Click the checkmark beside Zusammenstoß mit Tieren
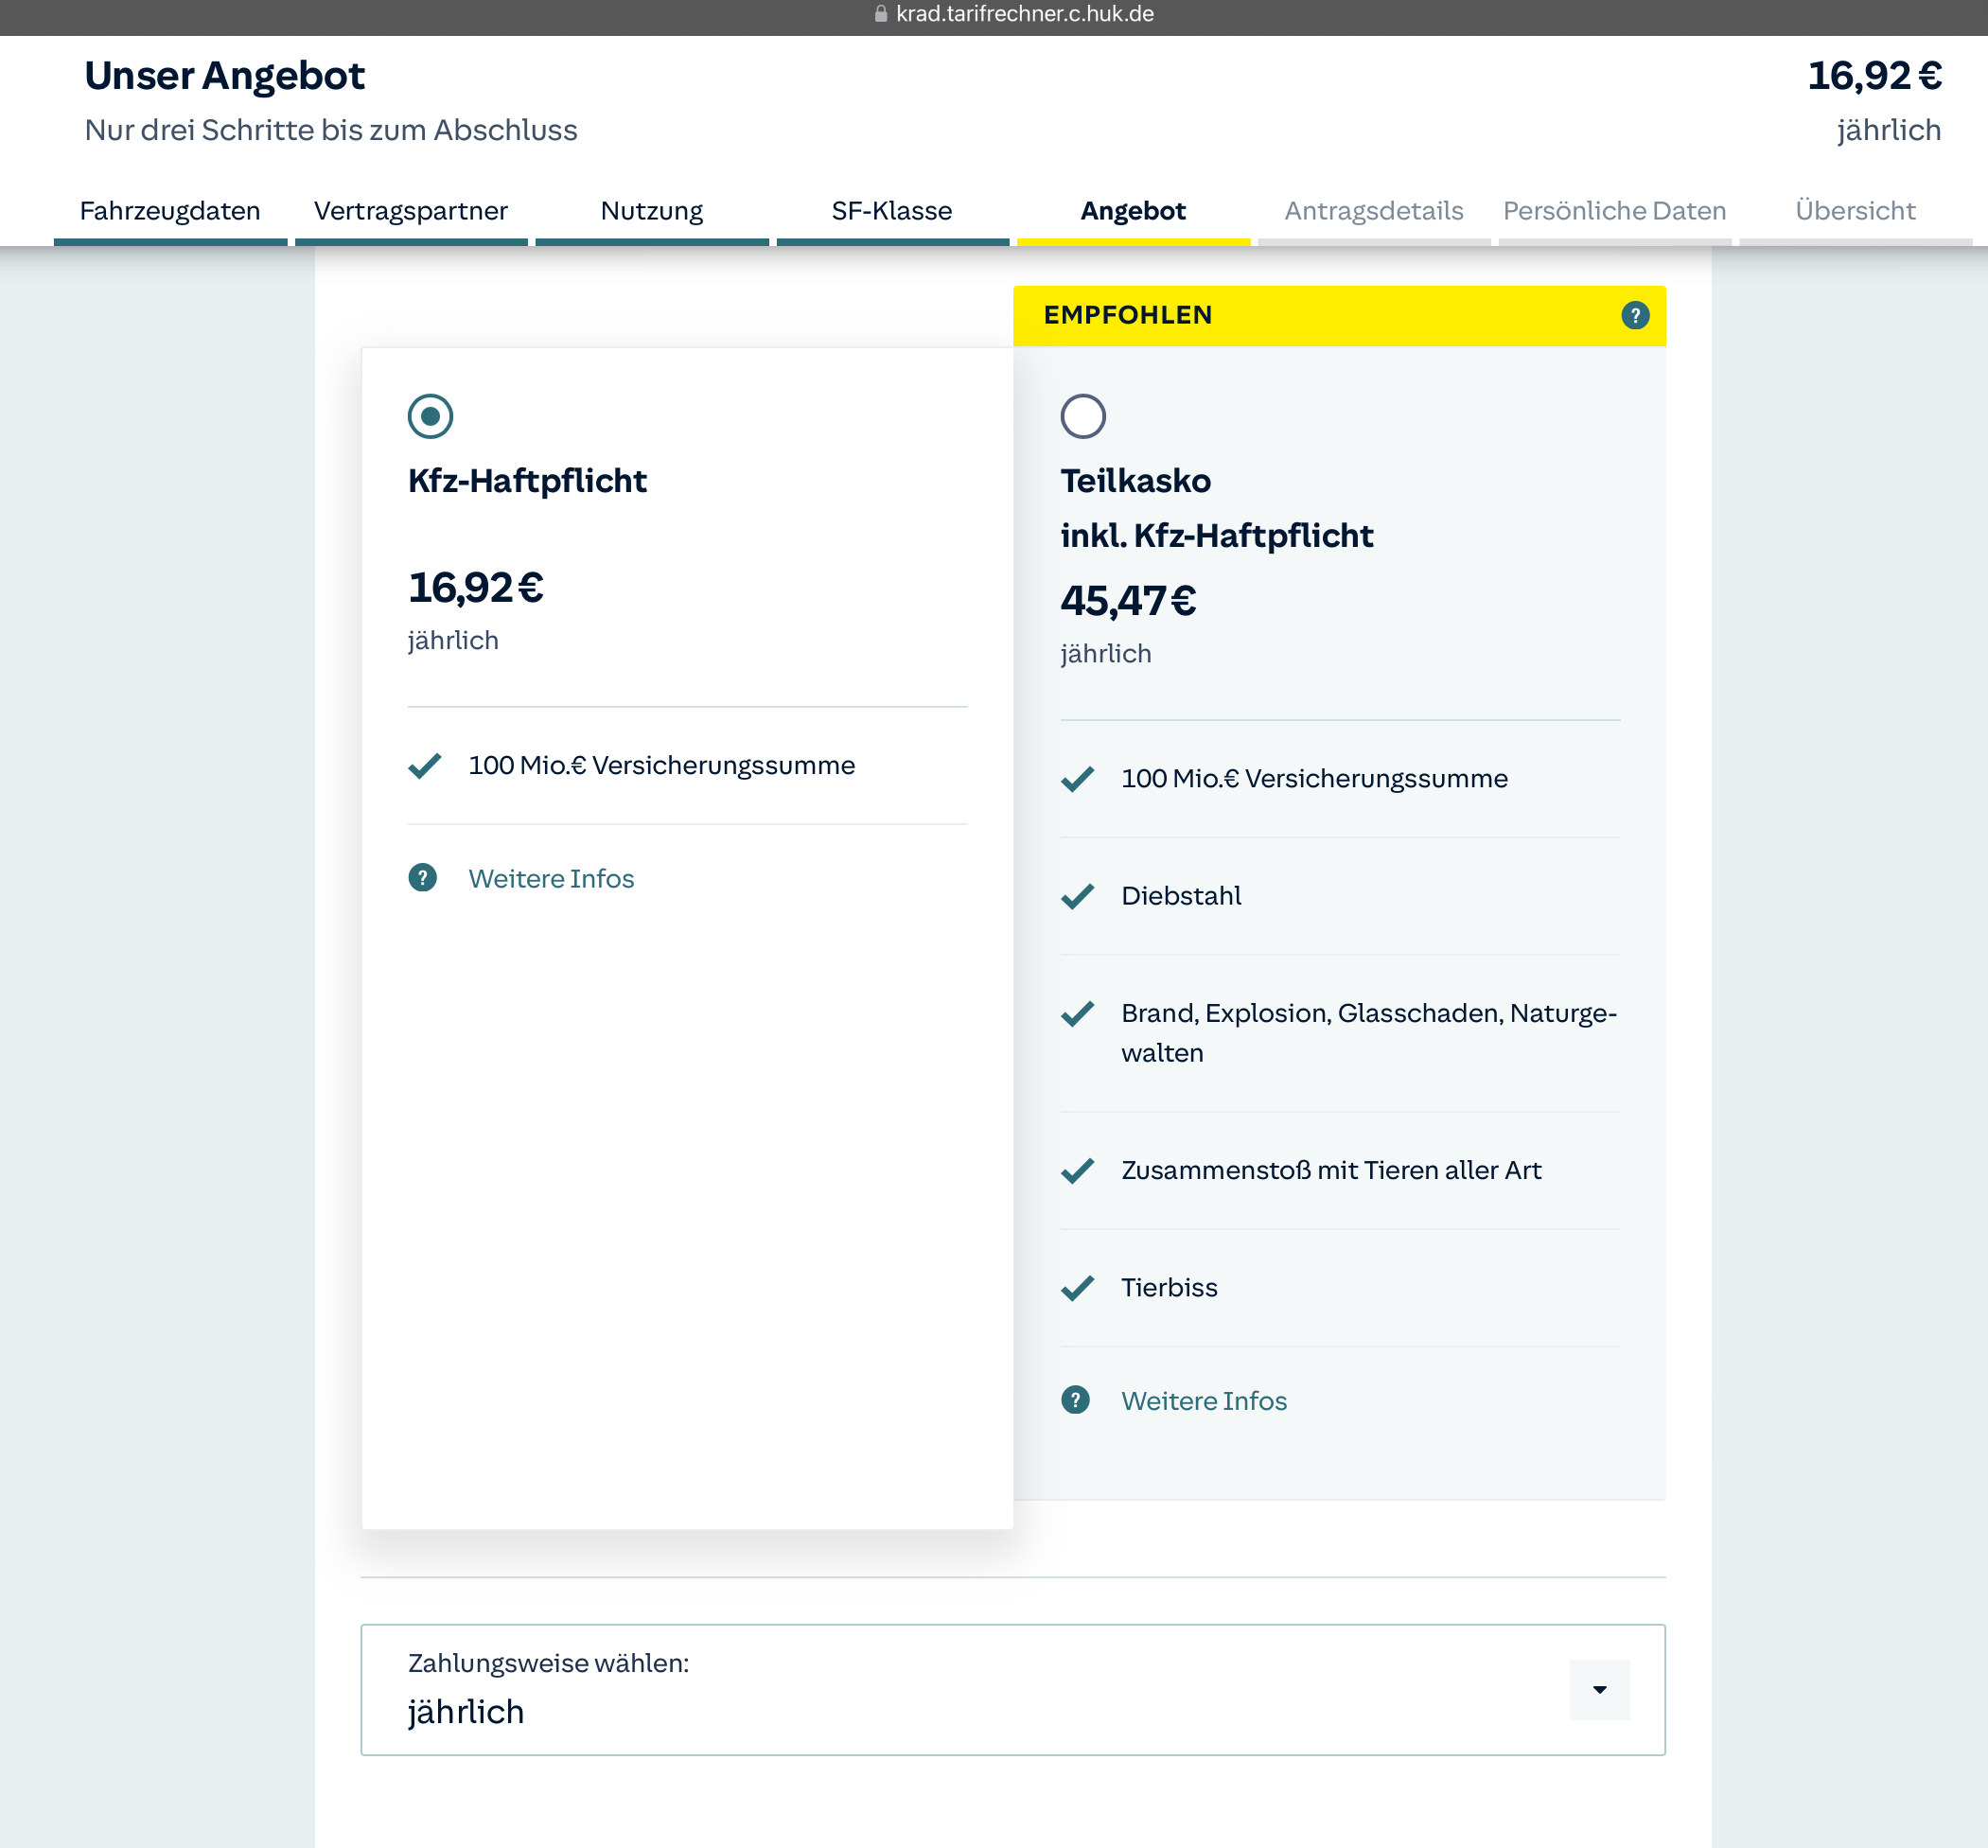The image size is (1988, 1848). [1077, 1170]
